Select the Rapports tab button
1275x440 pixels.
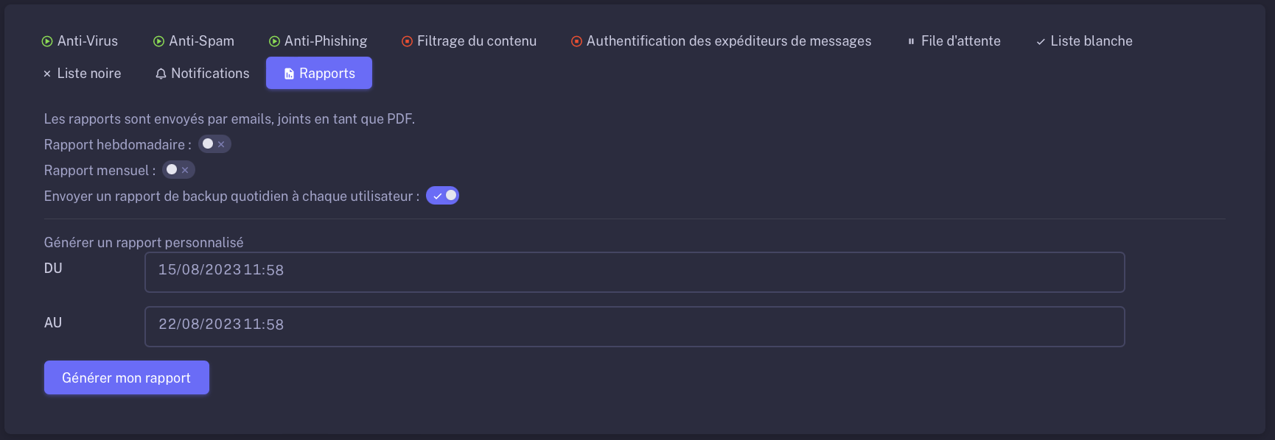pyautogui.click(x=319, y=73)
